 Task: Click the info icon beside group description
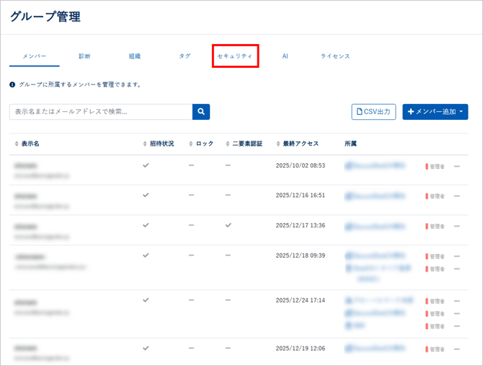12,84
